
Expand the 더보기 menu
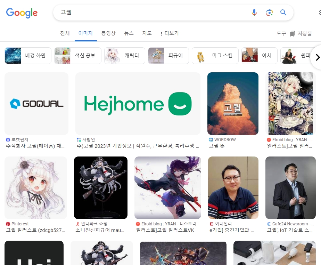(x=170, y=33)
